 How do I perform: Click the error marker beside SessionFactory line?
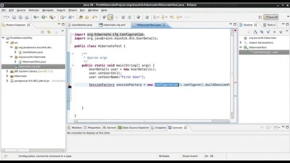(x=69, y=86)
